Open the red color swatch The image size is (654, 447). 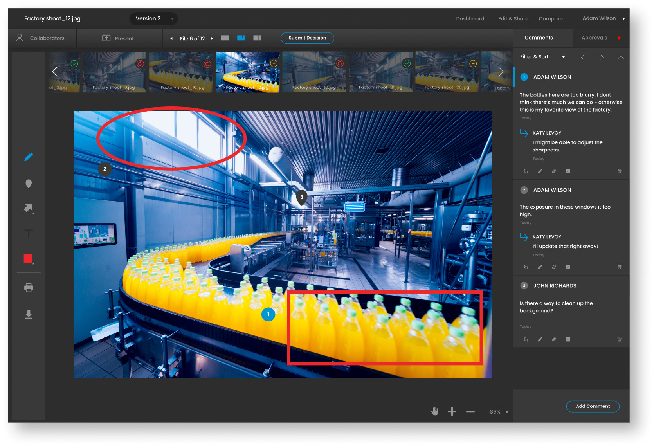coord(28,258)
